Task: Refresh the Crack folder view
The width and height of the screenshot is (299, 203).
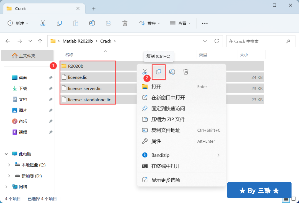Action: click(x=216, y=41)
